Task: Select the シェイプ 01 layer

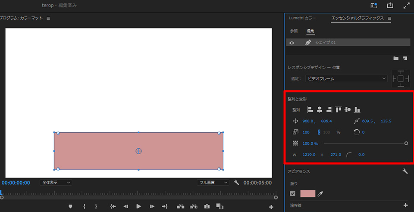Action: (348, 43)
